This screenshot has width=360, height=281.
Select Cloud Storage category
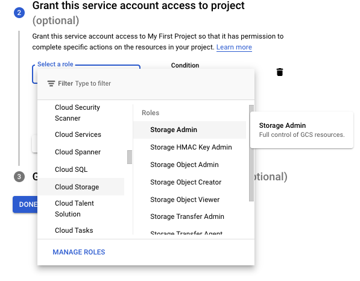81,187
